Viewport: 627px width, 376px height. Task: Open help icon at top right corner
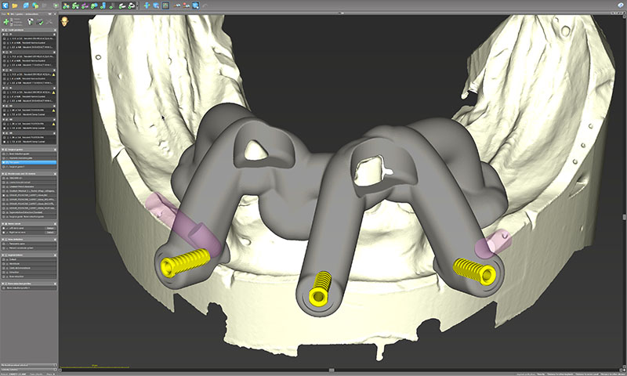[x=620, y=5]
